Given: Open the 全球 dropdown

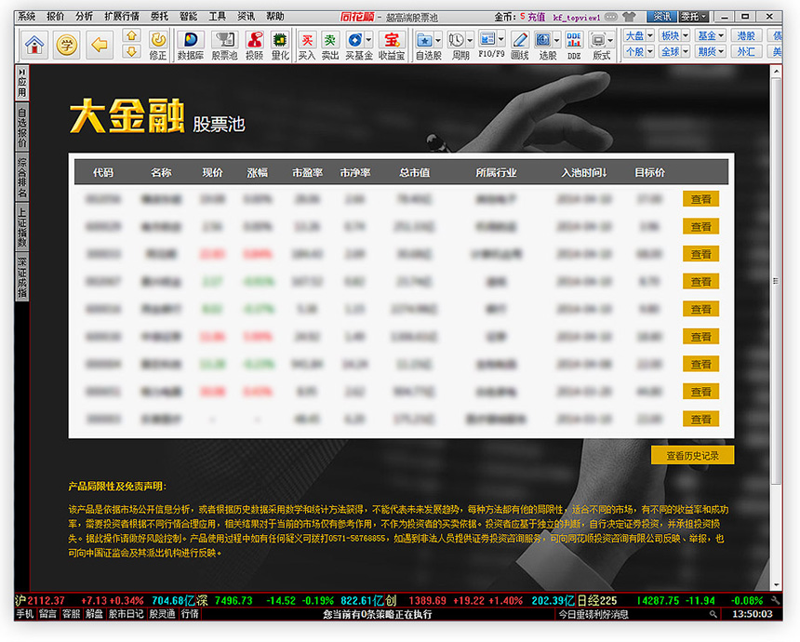Looking at the screenshot, I should [x=675, y=51].
